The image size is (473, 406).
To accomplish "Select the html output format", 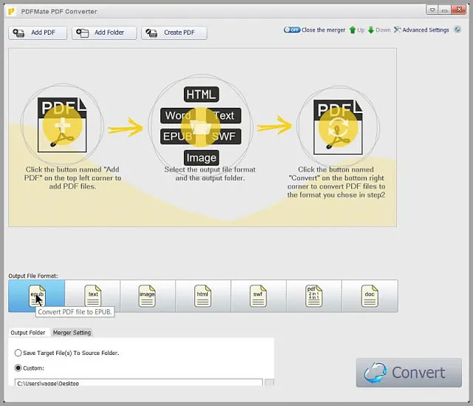I will [203, 296].
